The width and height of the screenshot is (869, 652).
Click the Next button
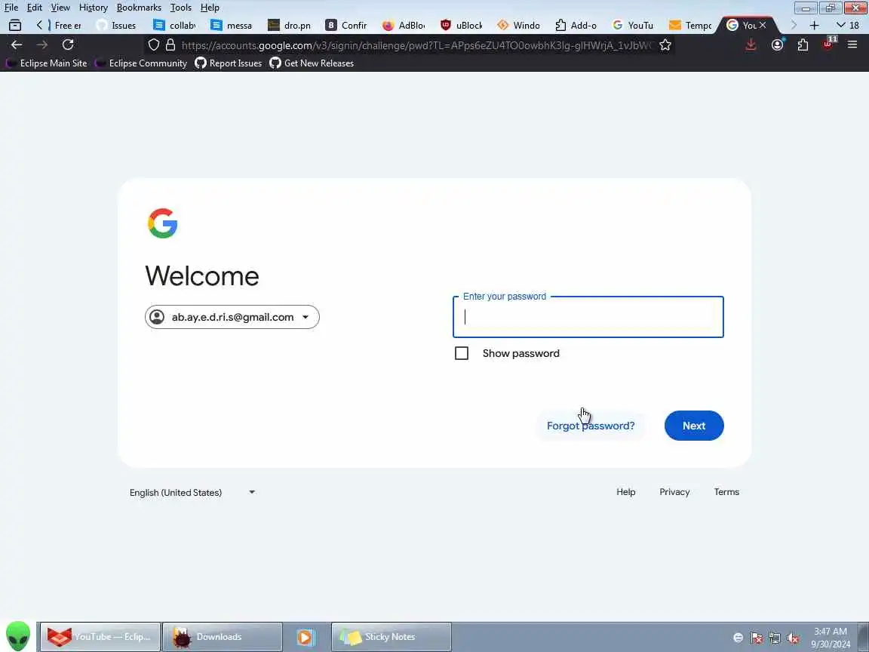tap(694, 426)
